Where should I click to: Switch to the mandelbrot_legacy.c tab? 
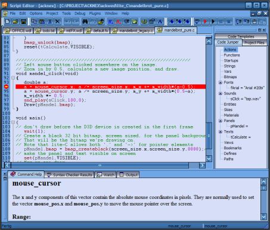point(132,30)
